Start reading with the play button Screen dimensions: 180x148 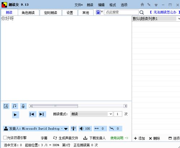(16, 115)
